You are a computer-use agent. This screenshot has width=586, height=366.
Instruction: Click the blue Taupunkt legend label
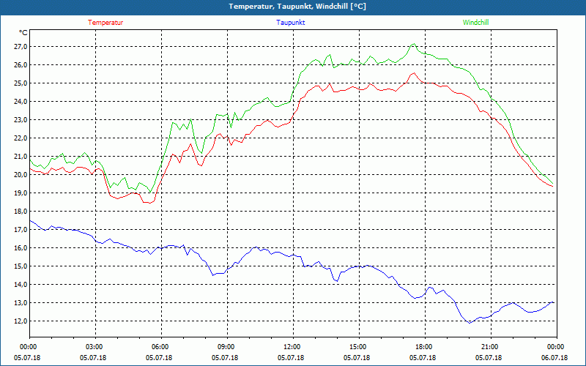(290, 23)
